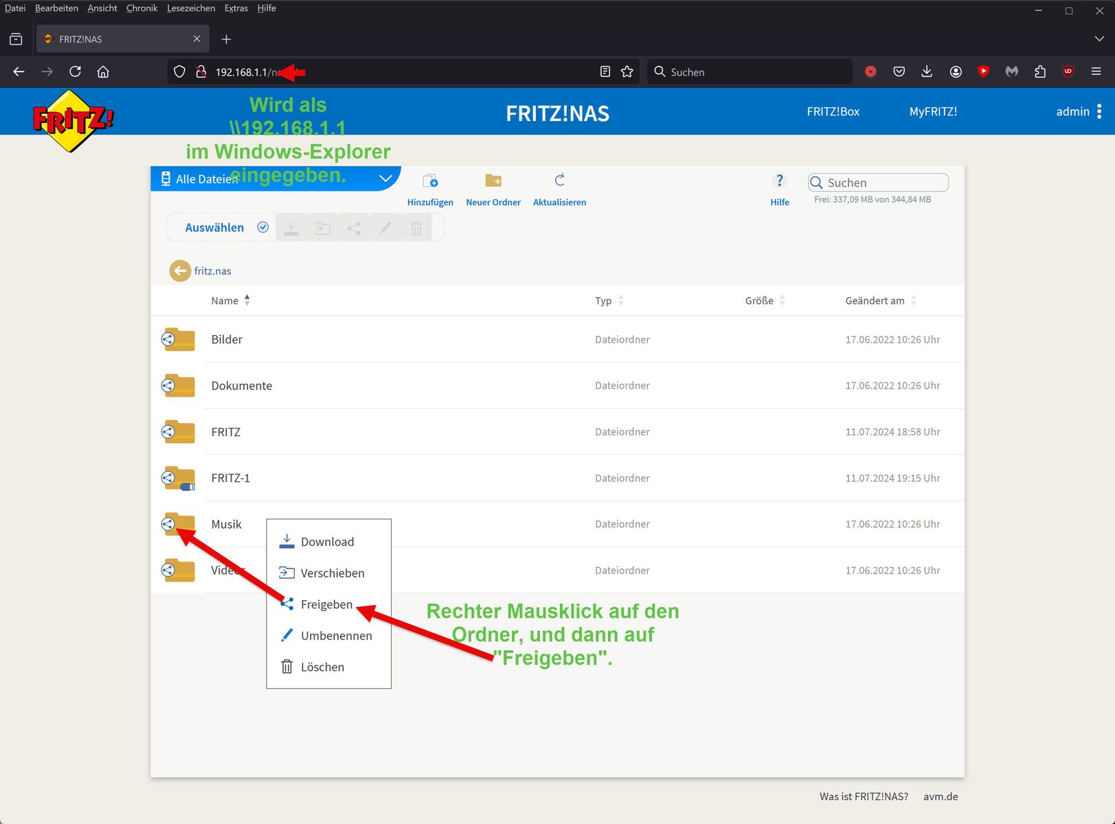1115x824 pixels.
Task: Click the disabled download toolbar icon
Action: click(x=291, y=228)
